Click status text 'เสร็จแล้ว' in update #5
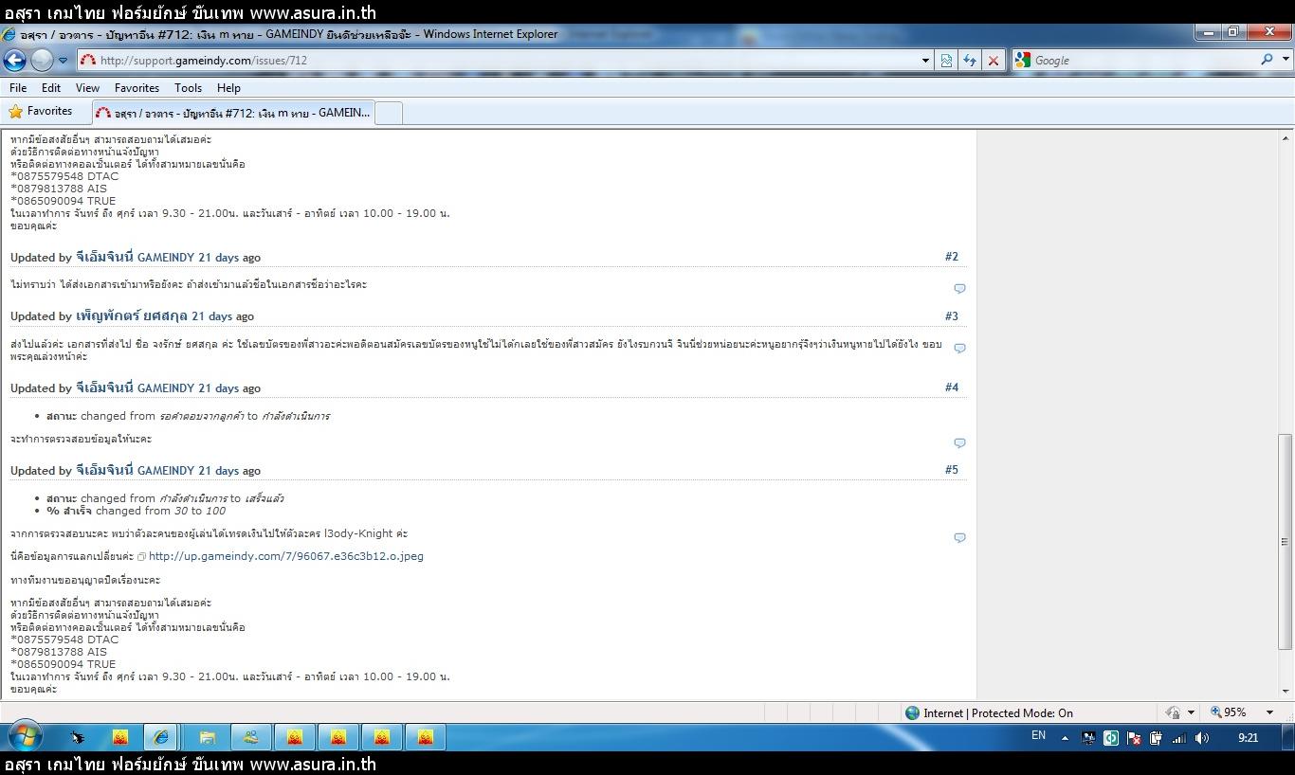The image size is (1295, 775). click(264, 498)
